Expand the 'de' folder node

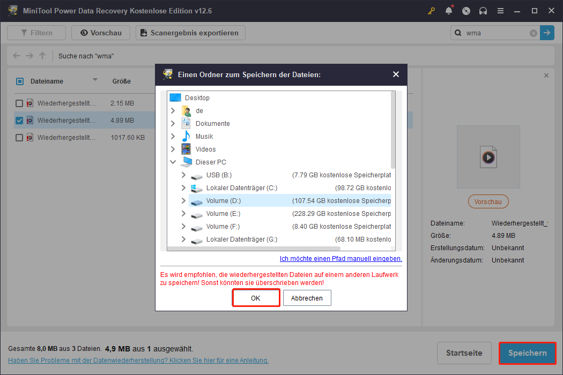(x=173, y=110)
